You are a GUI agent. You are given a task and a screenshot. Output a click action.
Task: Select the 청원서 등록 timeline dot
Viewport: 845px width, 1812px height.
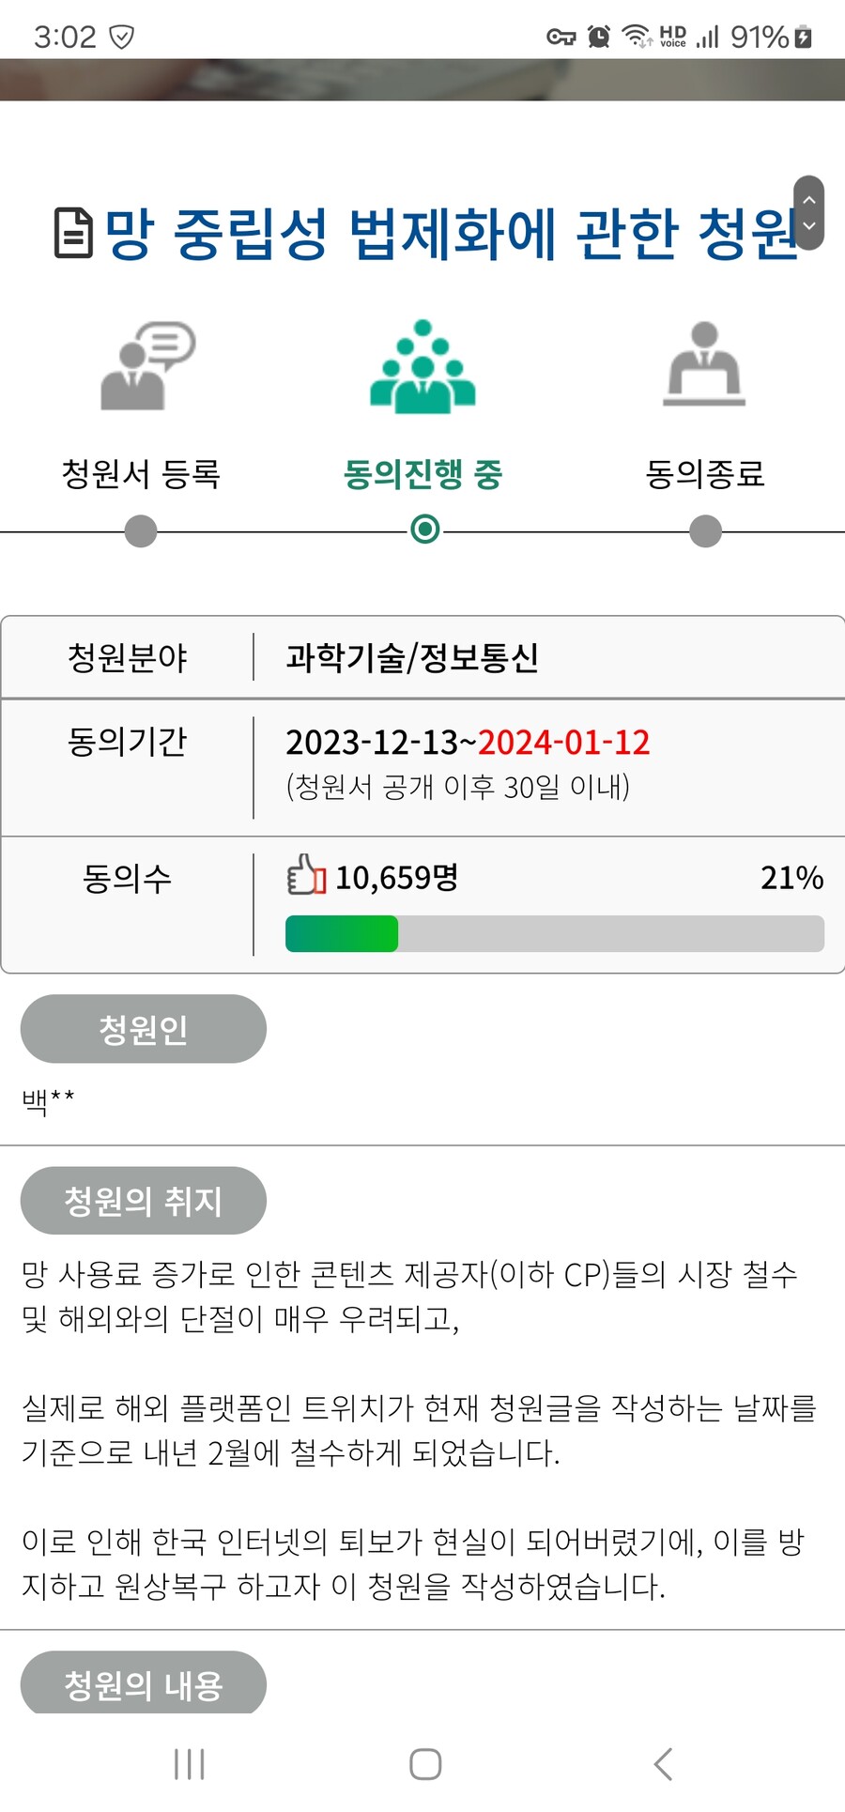click(x=139, y=532)
